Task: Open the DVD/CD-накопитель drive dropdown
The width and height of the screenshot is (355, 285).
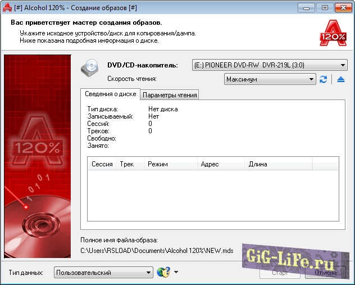Action: [x=270, y=65]
